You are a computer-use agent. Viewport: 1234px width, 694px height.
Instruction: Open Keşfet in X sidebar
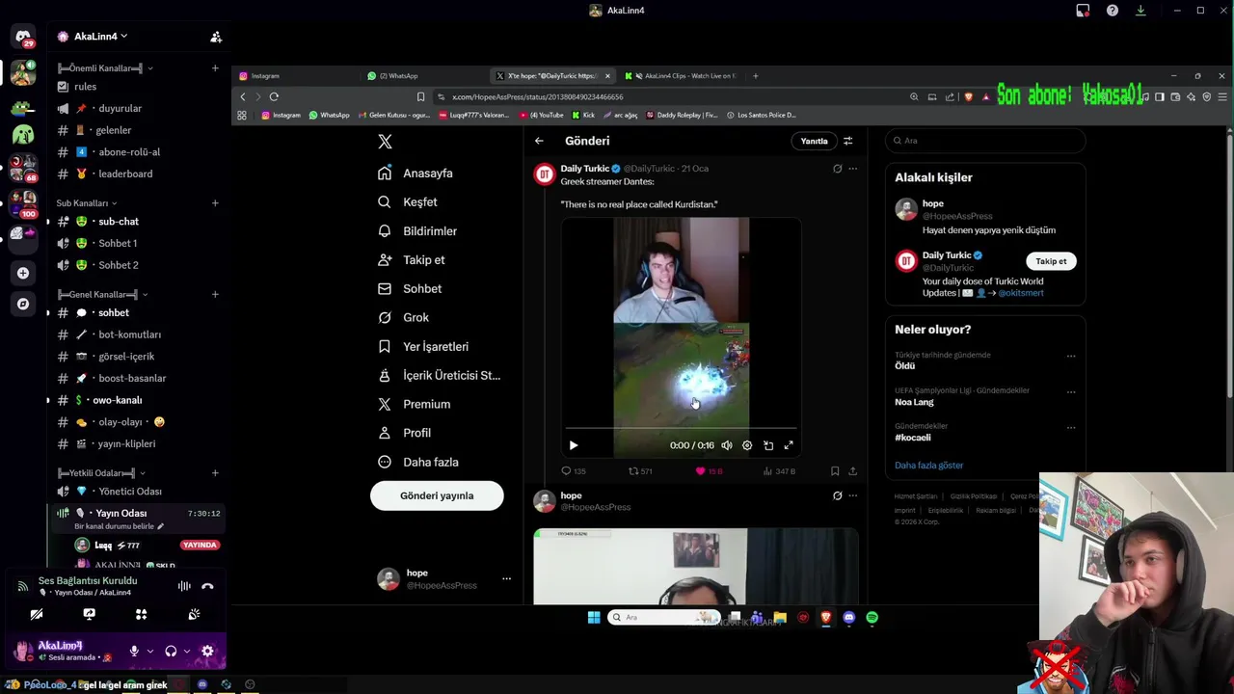click(x=409, y=202)
